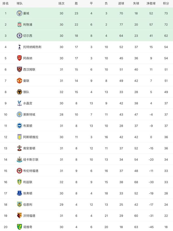Screen dimensions: 173x231
Task: Select the Tottenham Hotspur cockerel logo
Action: 19,47
